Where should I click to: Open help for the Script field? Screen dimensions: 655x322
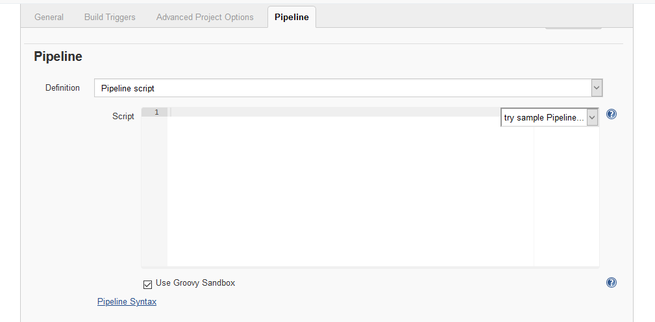[x=611, y=114]
